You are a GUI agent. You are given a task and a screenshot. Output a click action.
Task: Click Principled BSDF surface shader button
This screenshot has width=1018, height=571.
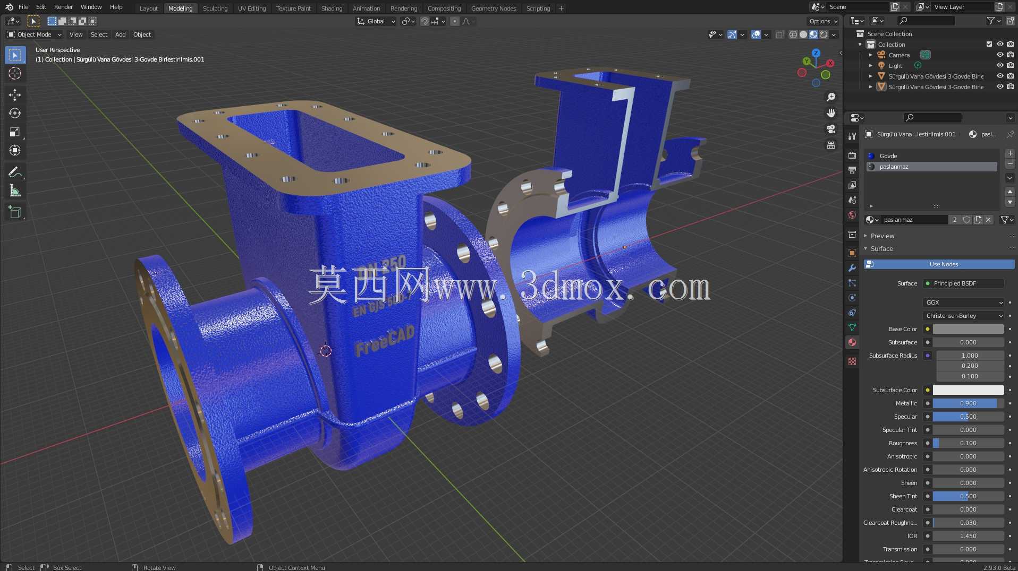point(964,283)
